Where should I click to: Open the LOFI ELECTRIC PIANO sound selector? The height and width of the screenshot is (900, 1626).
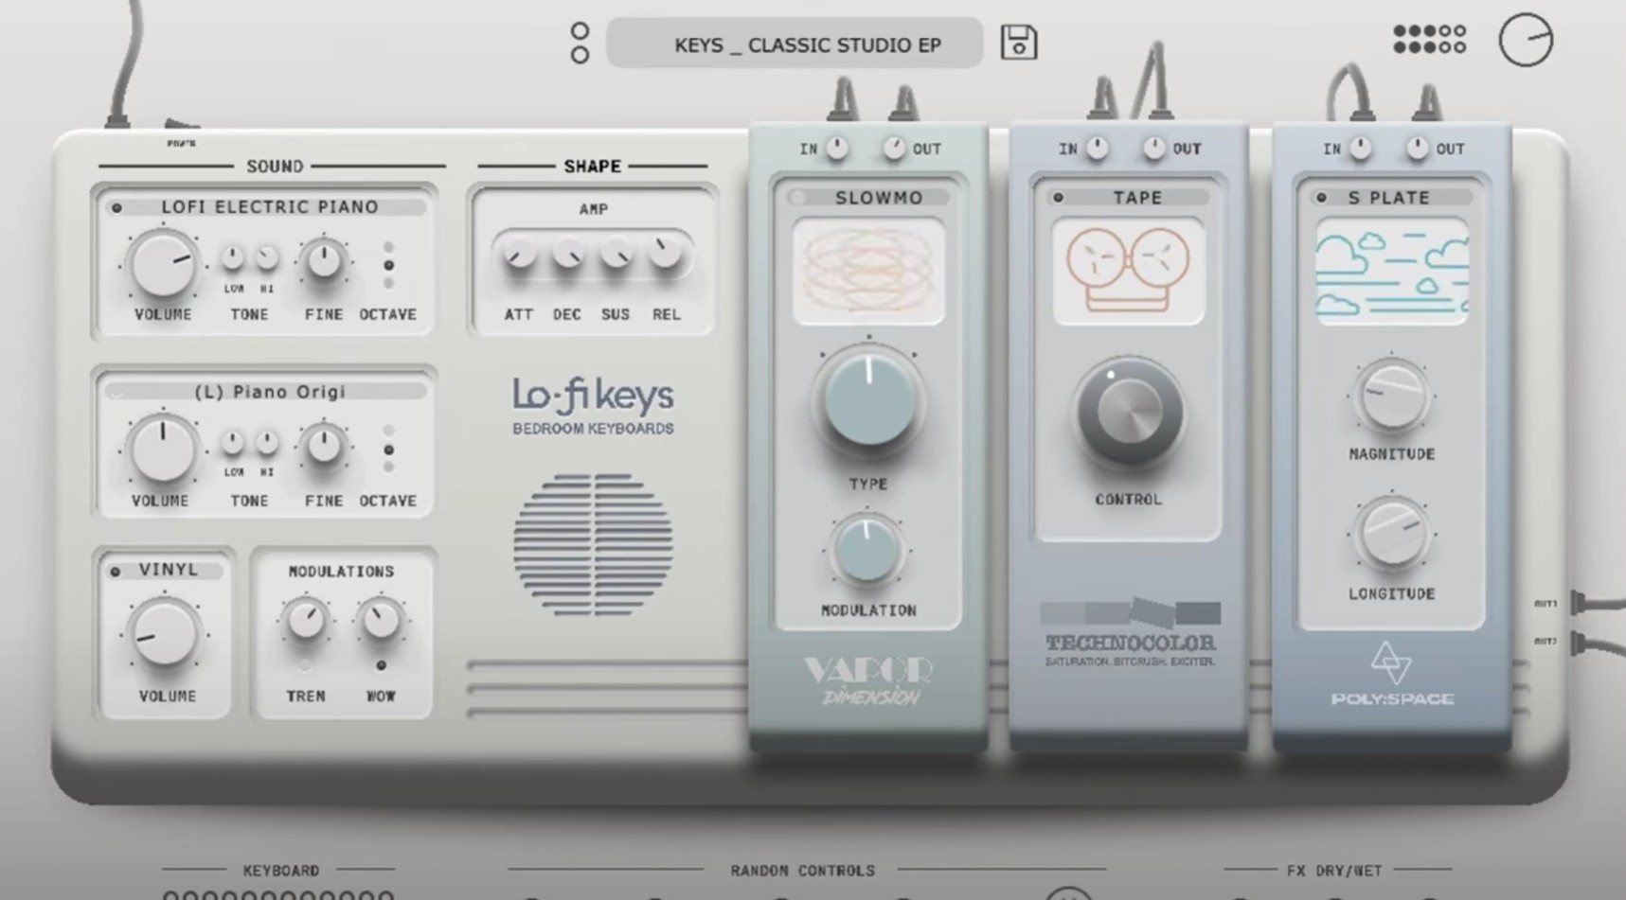tap(269, 206)
